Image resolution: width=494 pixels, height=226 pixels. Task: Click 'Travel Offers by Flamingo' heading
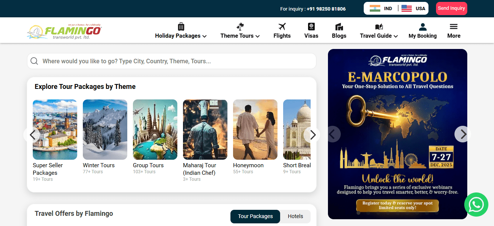point(74,214)
